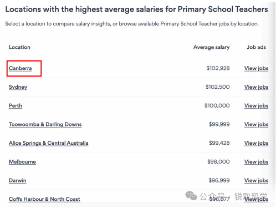Click the Location column header
Viewport: 276px width, 208px height.
point(19,47)
